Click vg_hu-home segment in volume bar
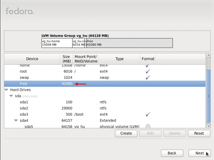214x160 pixels. 57,43
